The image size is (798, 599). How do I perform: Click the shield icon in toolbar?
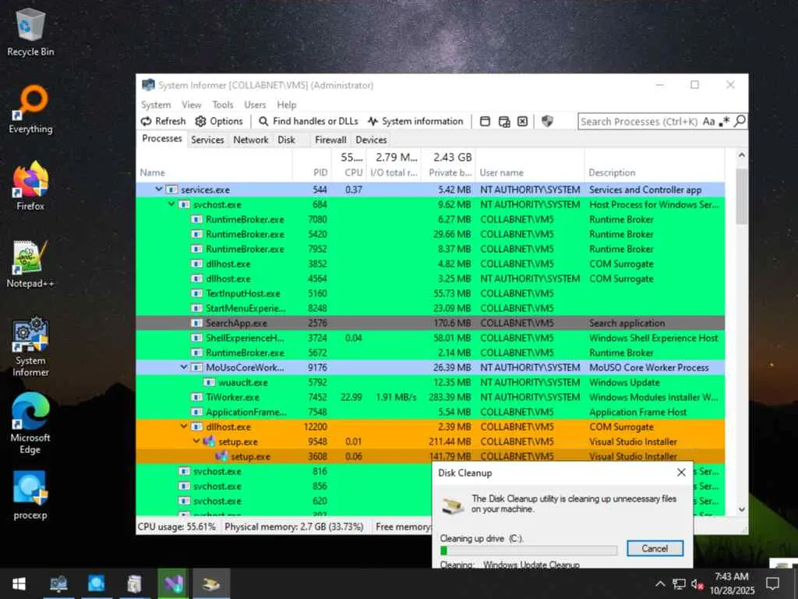pyautogui.click(x=547, y=121)
